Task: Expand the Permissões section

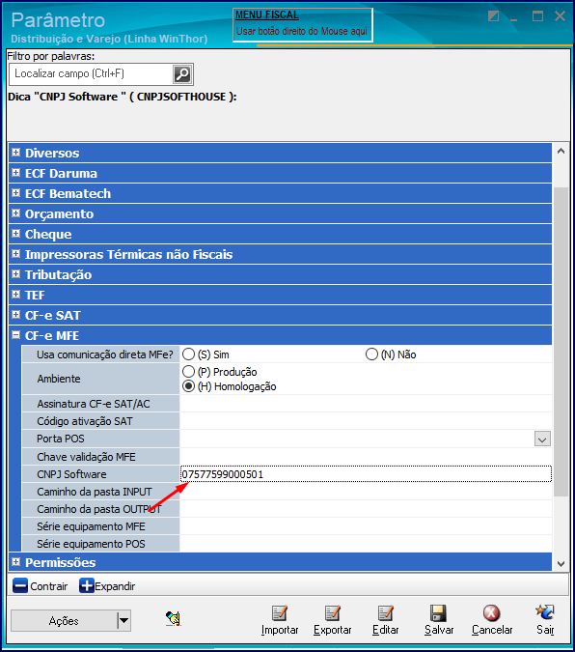Action: pyautogui.click(x=15, y=562)
